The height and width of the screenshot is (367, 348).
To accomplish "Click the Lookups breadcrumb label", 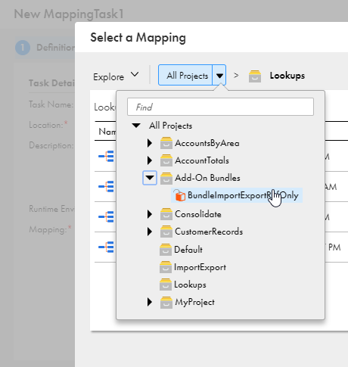I will 287,76.
